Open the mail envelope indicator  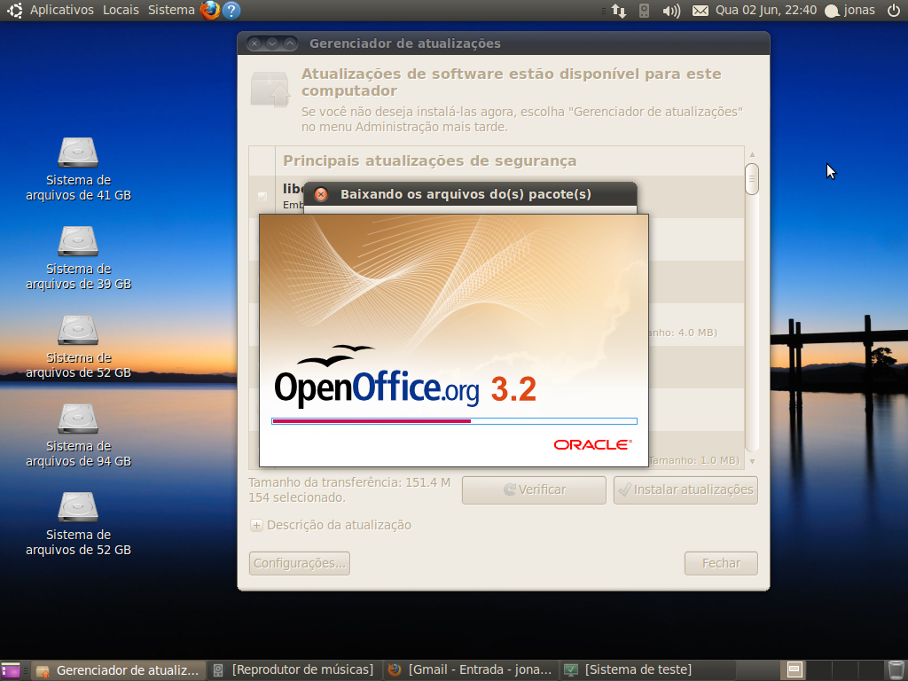tap(701, 11)
